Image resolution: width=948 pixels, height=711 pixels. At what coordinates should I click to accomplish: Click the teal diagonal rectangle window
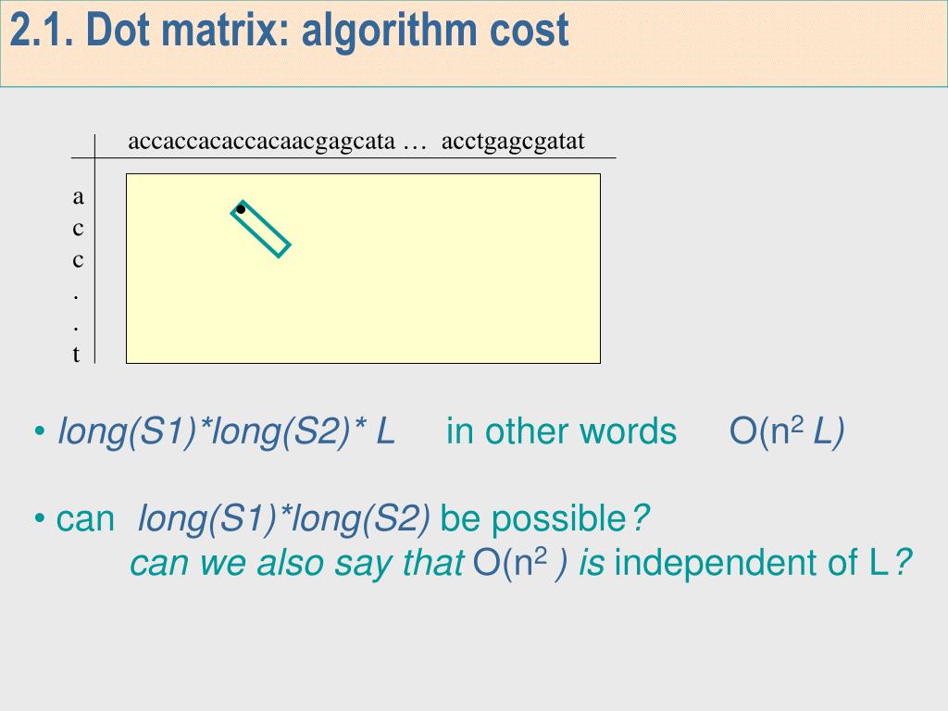pos(260,230)
